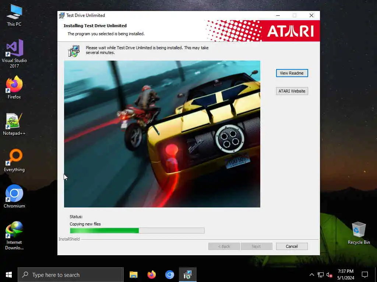Cancel the Test Drive Unlimited installation
This screenshot has height=282, width=377.
coord(292,246)
